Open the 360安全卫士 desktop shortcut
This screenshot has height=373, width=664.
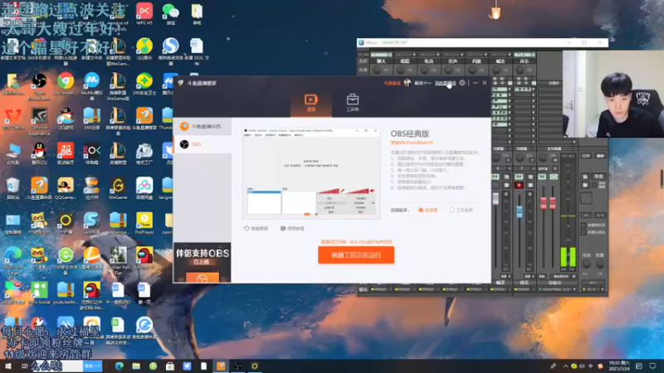[x=144, y=84]
